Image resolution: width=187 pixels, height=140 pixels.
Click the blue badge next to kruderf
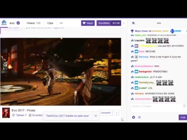[136, 88]
